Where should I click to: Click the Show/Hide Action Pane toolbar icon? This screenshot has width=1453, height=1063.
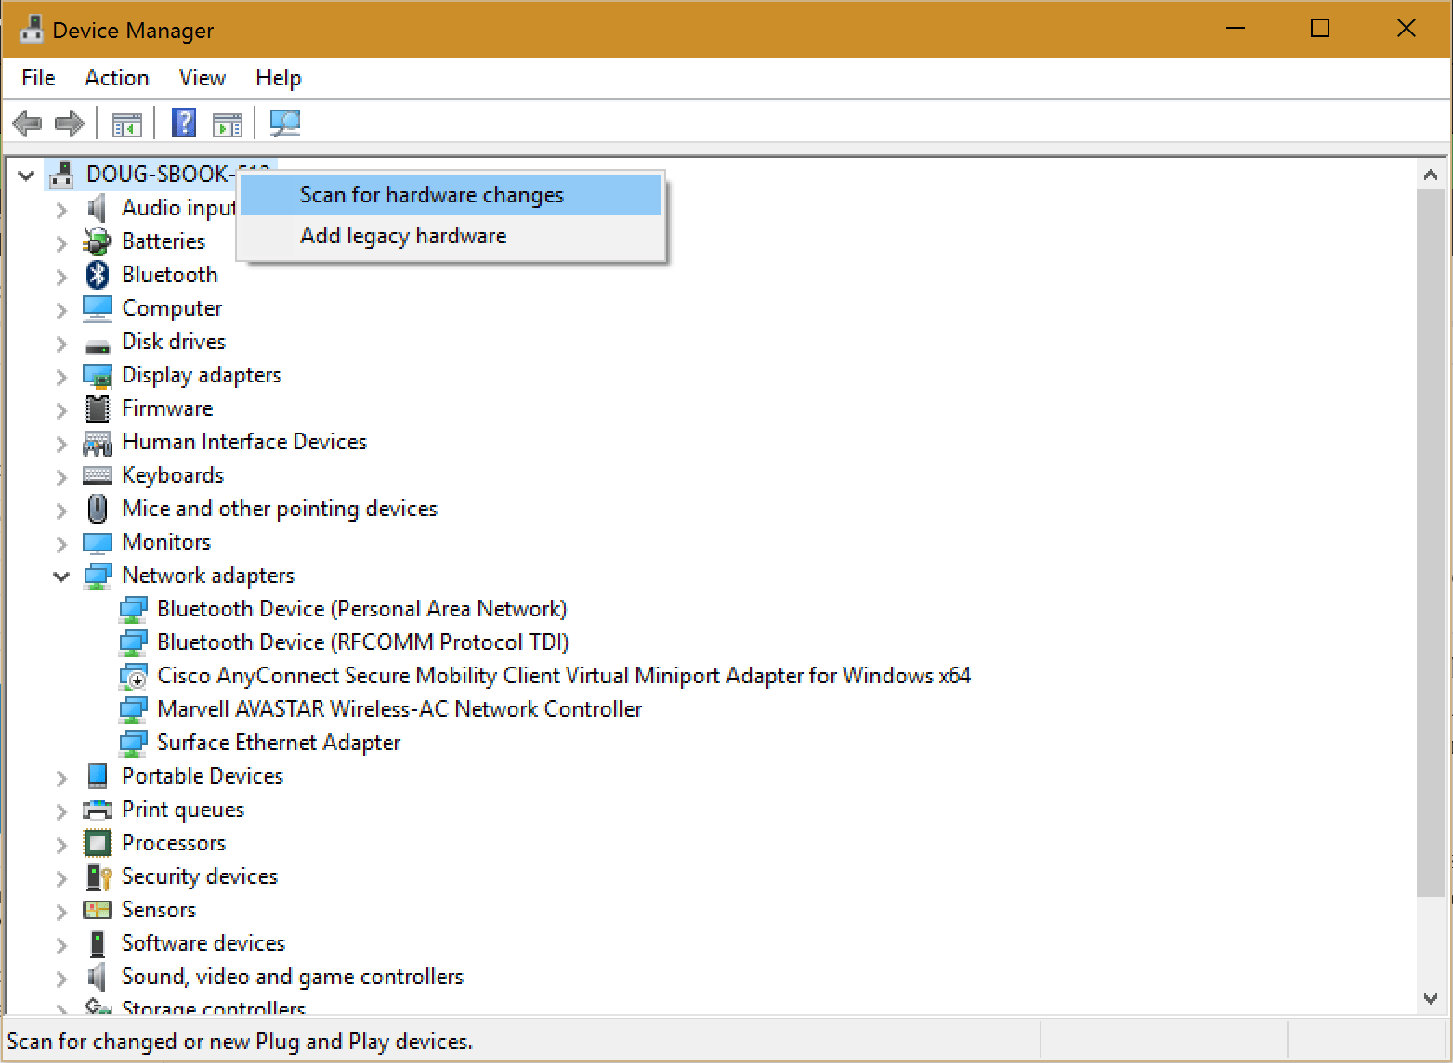[228, 122]
